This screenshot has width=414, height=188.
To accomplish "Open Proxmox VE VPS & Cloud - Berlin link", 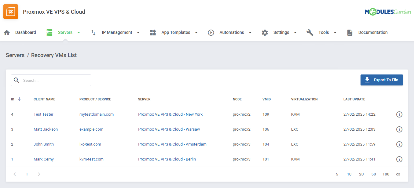I will [x=167, y=159].
